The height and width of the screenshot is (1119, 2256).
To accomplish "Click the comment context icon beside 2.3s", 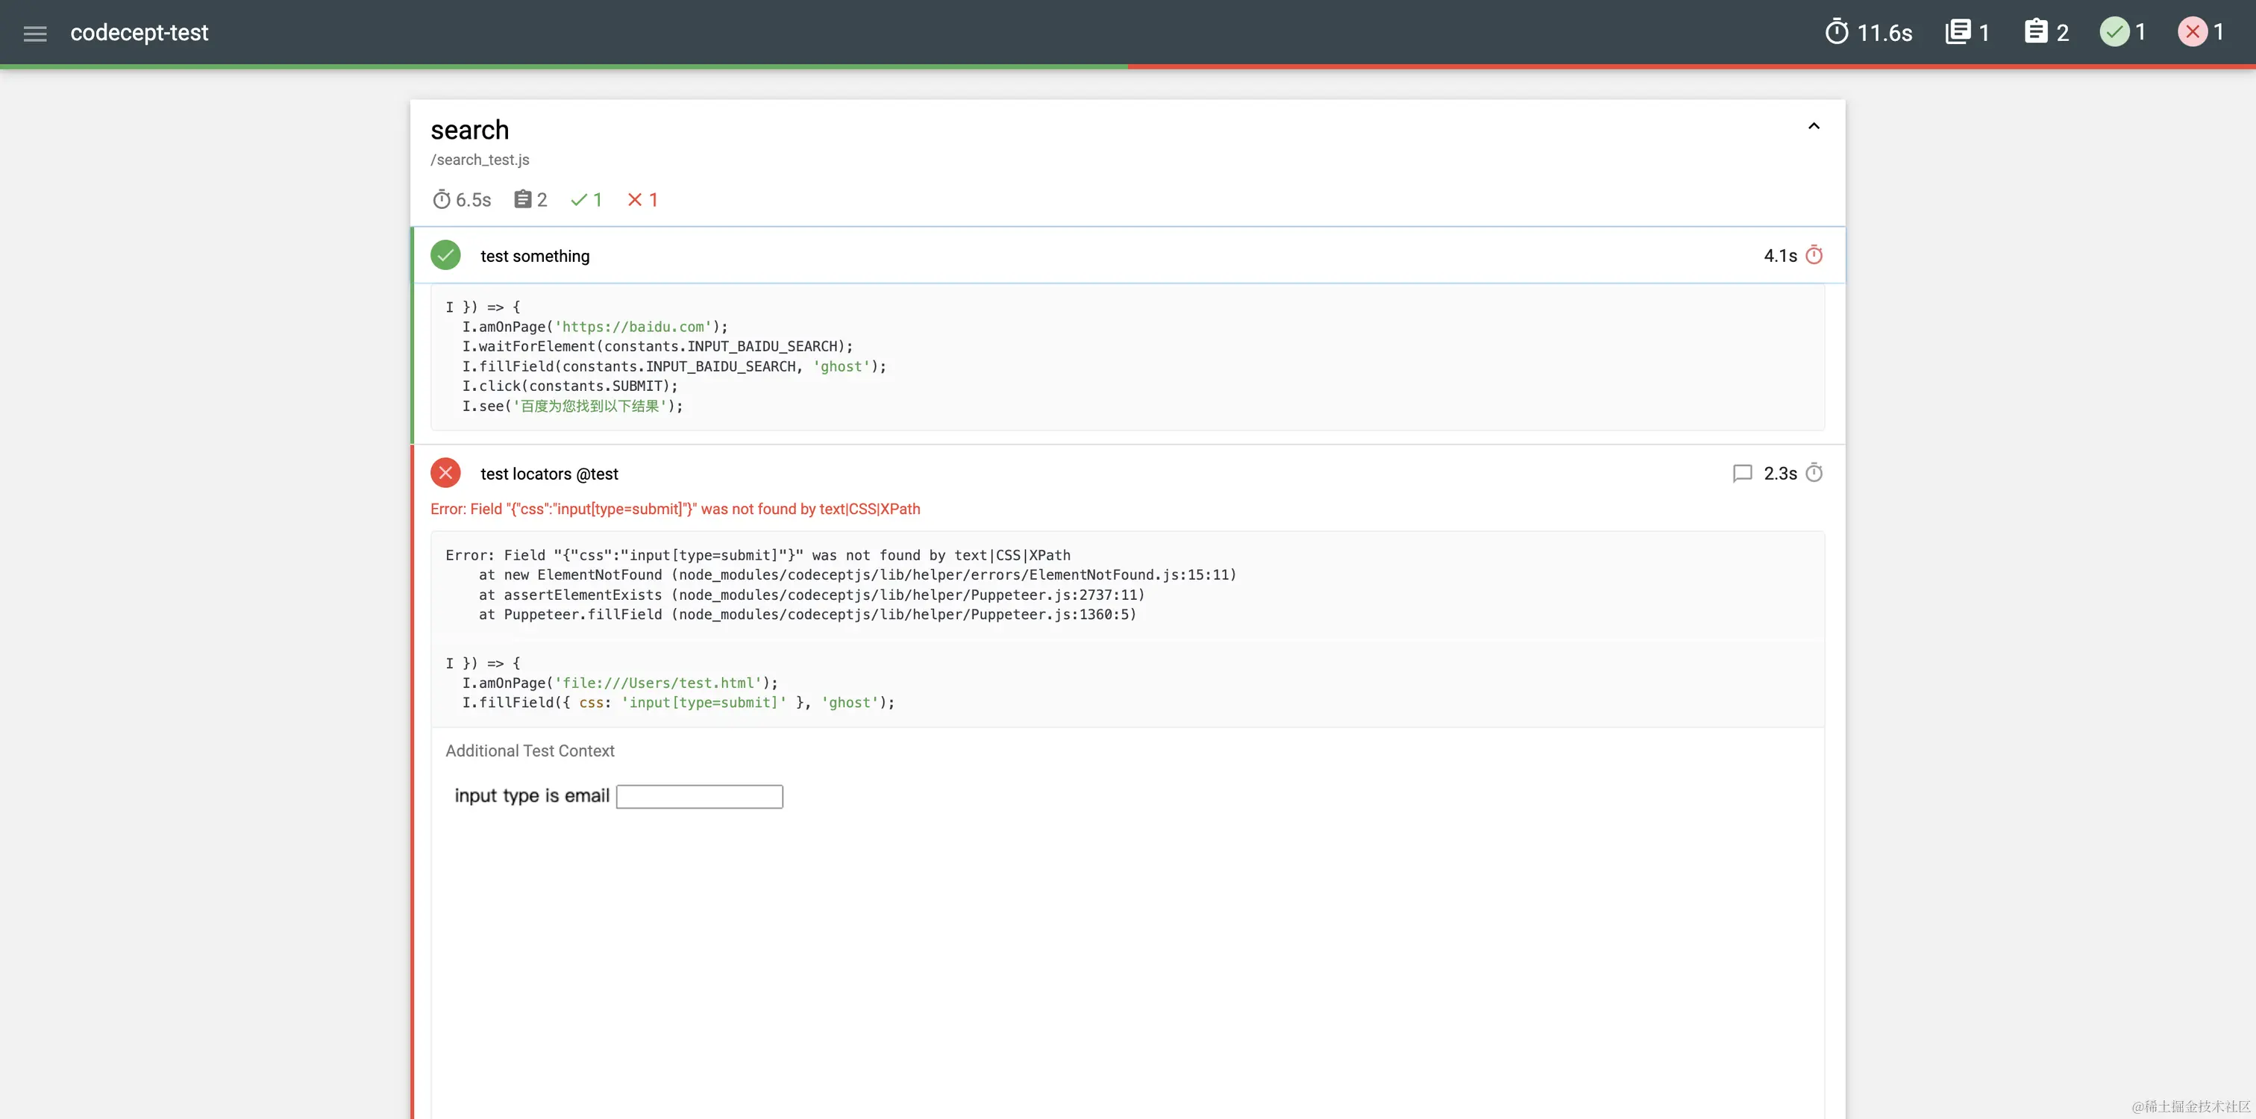I will (x=1742, y=474).
